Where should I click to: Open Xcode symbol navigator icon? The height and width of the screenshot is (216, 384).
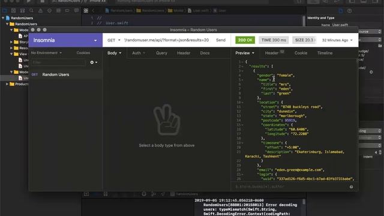click(22, 11)
